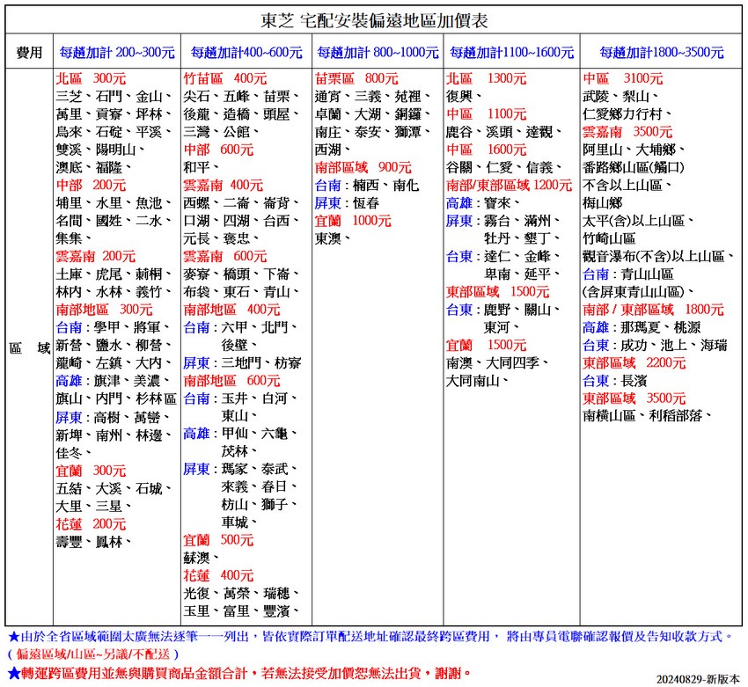Select the heading 中區 3100元
Screen dimensions: 748x687
[x=622, y=78]
